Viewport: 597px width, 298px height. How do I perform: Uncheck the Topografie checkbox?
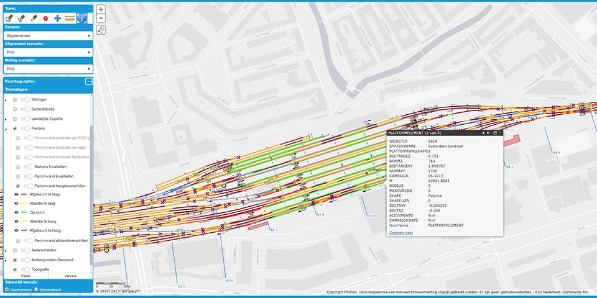pos(15,269)
